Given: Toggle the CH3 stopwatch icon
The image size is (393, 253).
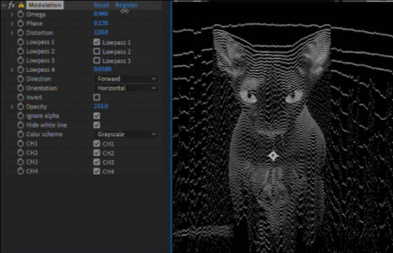Looking at the screenshot, I should click(x=21, y=162).
